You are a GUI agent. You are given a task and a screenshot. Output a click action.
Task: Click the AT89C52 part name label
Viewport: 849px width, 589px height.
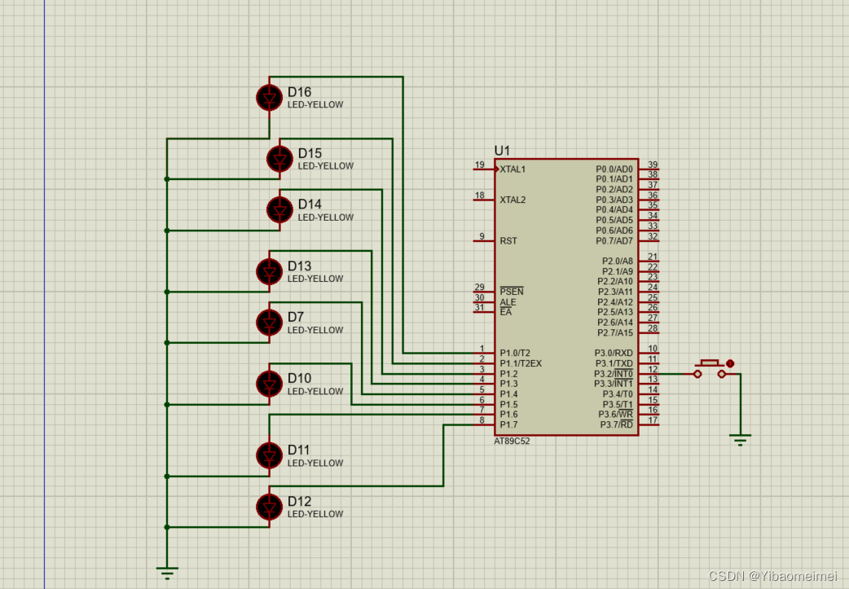(x=512, y=442)
